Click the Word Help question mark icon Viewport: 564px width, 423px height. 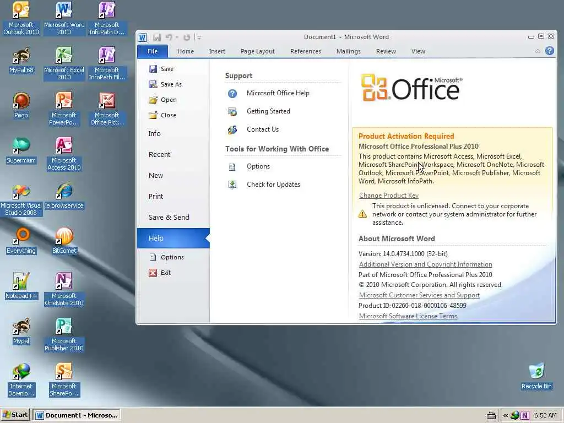550,51
